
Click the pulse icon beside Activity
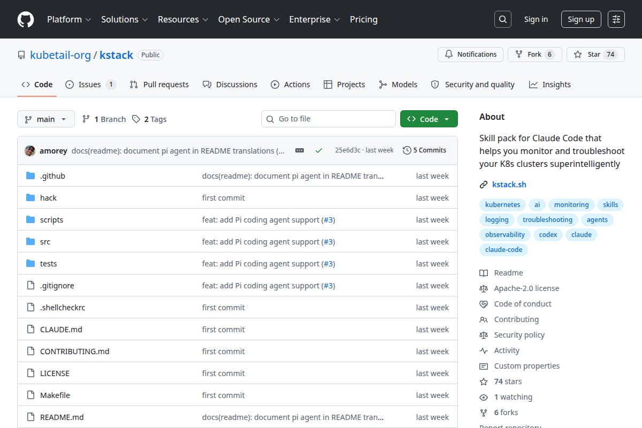[x=484, y=351]
